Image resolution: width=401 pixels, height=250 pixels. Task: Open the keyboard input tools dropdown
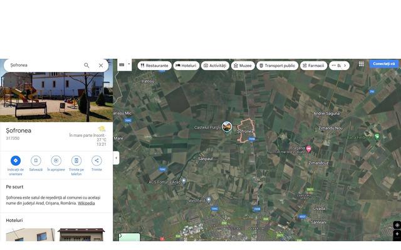click(129, 64)
